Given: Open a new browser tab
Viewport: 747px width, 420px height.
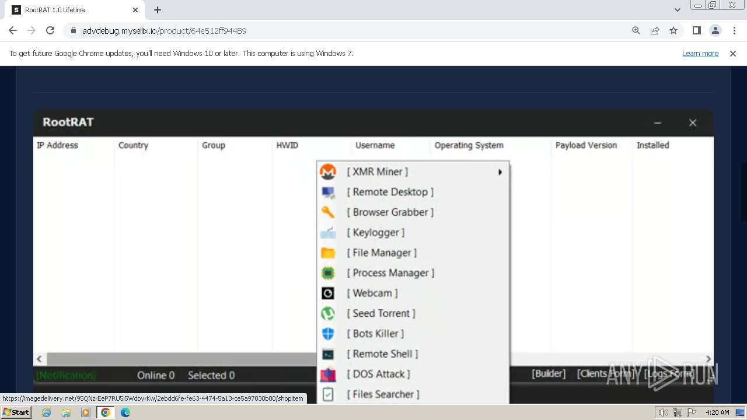Looking at the screenshot, I should pos(158,10).
